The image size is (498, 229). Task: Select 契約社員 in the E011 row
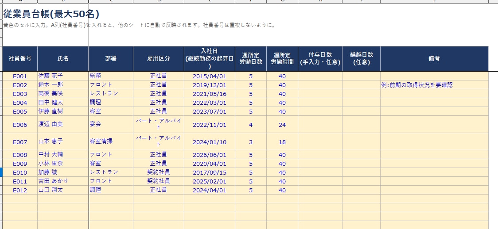[x=159, y=182]
